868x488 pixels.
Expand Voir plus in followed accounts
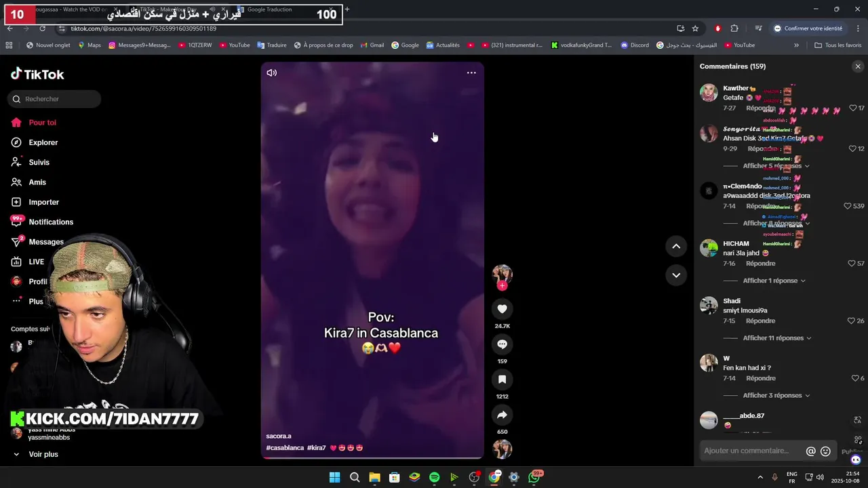[43, 454]
